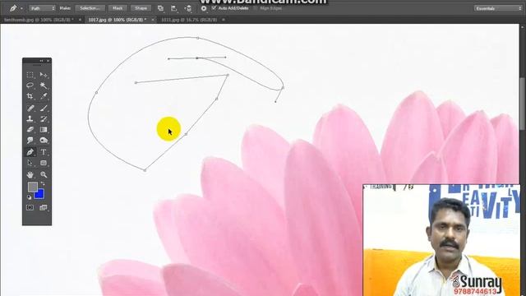Click the topmost path anchor point
Viewport: 526px width, 296px height.
[x=198, y=38]
